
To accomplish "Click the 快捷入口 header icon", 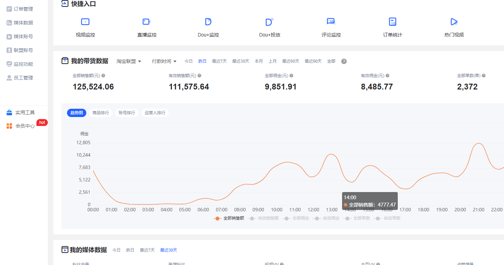I will (x=65, y=4).
